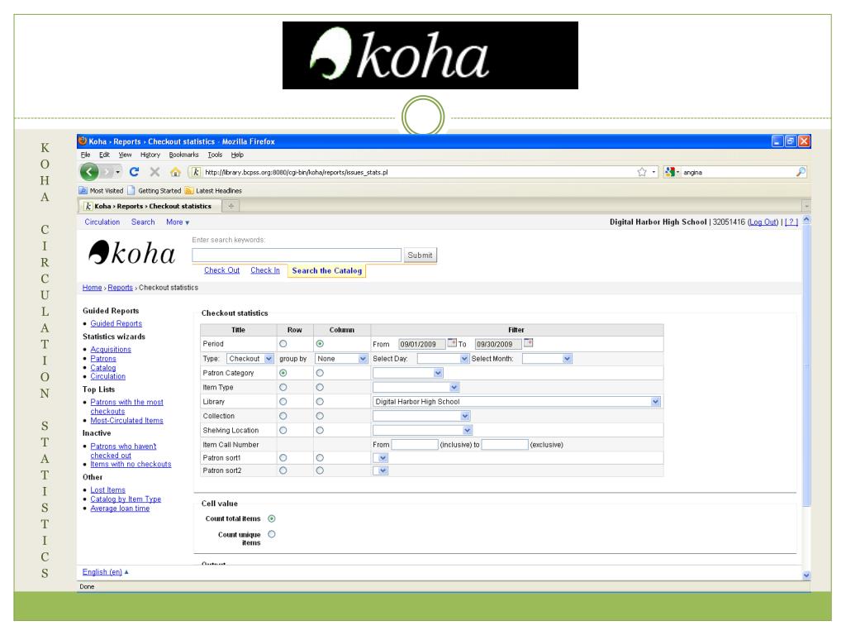
Task: Open the Edit menu
Action: pos(104,155)
